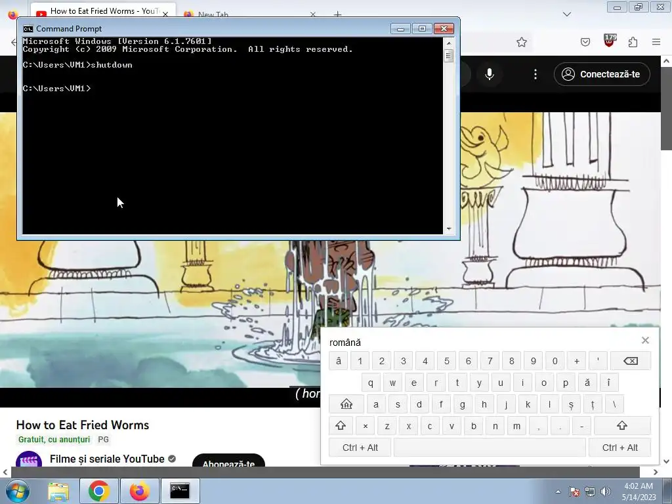672x504 pixels.
Task: Click the horizontal scrollbar left arrow
Action: [5, 472]
